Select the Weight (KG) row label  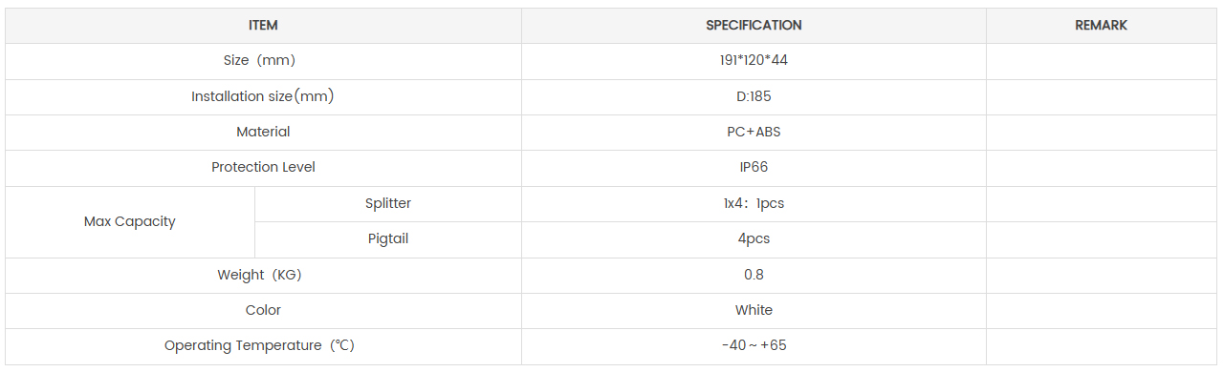(259, 275)
